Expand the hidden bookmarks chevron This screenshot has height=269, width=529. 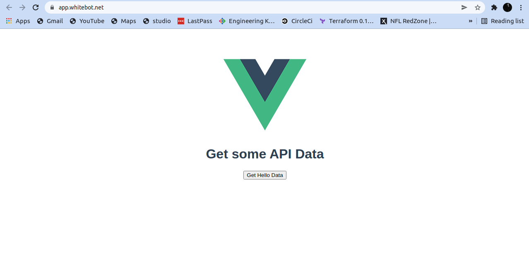(x=471, y=21)
